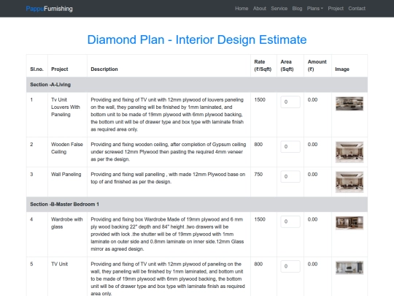
Task: Go to the Home page link
Action: pyautogui.click(x=242, y=9)
